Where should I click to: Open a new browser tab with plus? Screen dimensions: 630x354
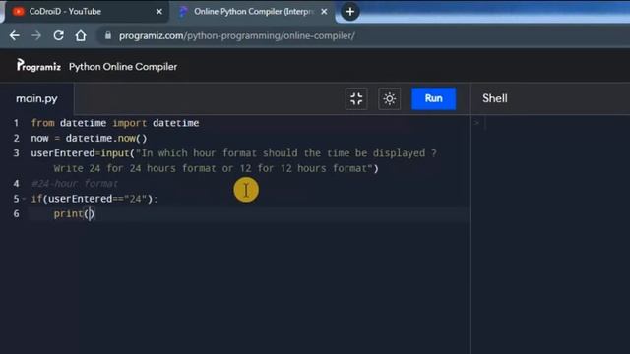coord(350,12)
